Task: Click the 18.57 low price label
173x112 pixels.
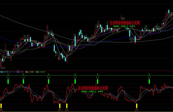Action: click(3, 68)
